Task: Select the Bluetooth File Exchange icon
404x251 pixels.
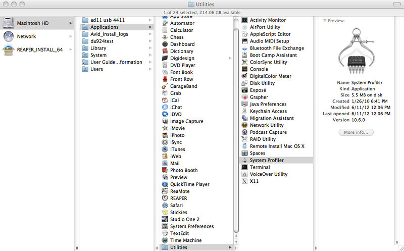Action: pyautogui.click(x=244, y=48)
